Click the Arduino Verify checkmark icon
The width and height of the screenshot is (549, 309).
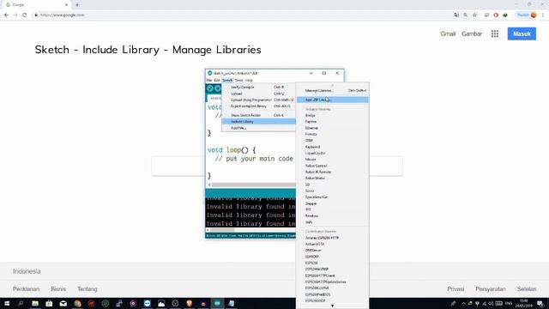tap(210, 88)
